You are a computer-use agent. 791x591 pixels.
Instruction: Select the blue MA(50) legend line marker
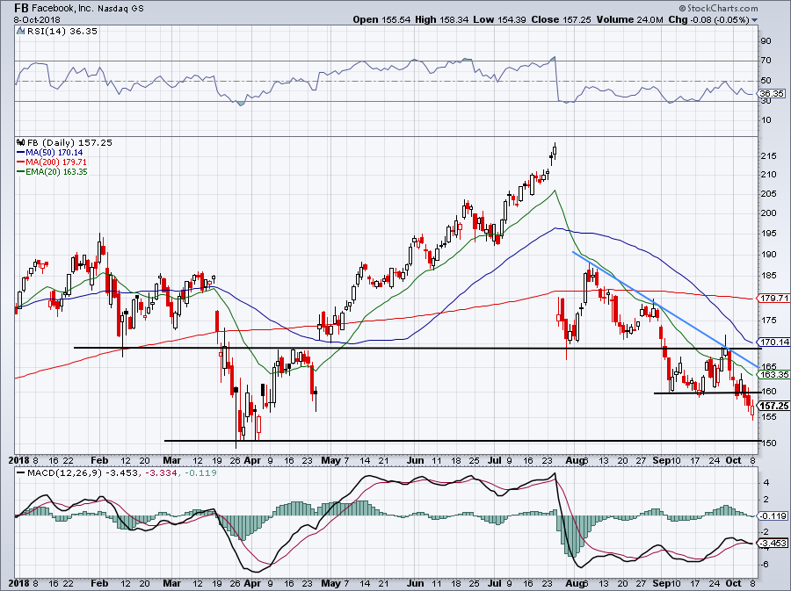(21, 152)
